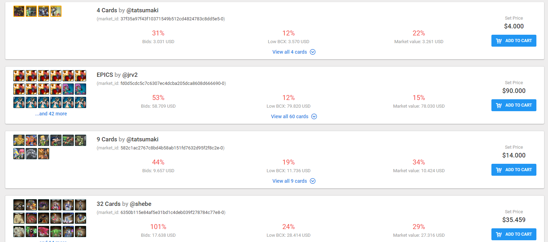Add the EPICS $90.000 set to cart
548x242 pixels.
[514, 105]
